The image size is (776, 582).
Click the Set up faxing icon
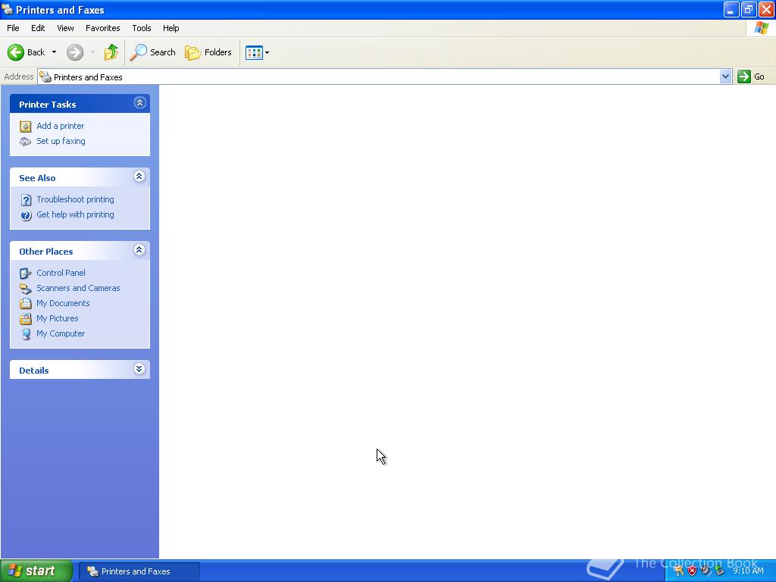(25, 142)
